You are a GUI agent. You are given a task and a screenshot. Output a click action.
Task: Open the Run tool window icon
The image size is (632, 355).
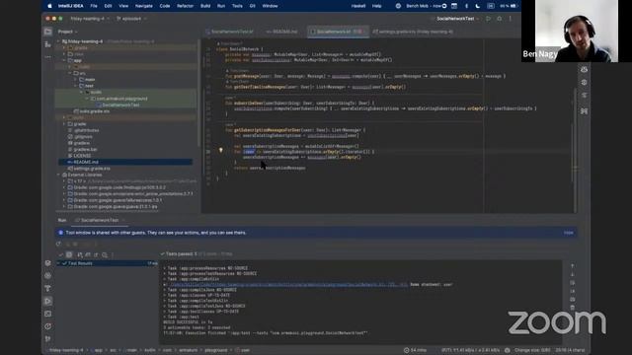coord(48,301)
